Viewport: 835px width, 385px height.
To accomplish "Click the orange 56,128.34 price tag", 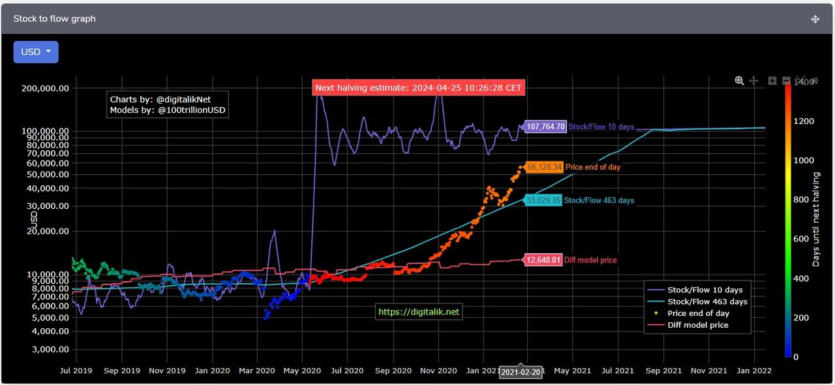I will [x=544, y=167].
